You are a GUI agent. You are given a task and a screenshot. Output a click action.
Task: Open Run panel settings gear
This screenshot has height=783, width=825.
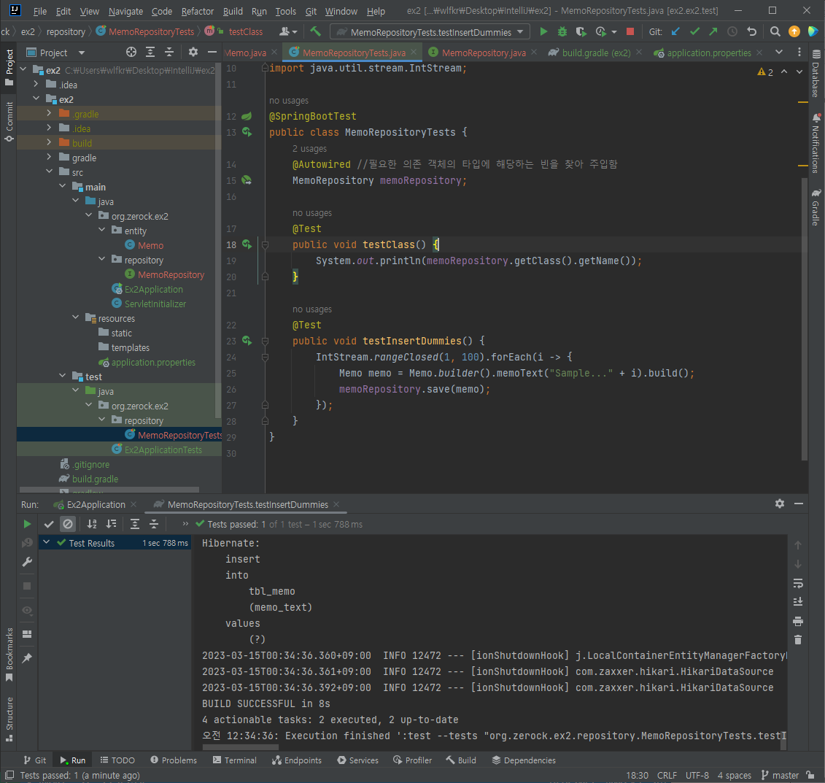click(x=779, y=504)
